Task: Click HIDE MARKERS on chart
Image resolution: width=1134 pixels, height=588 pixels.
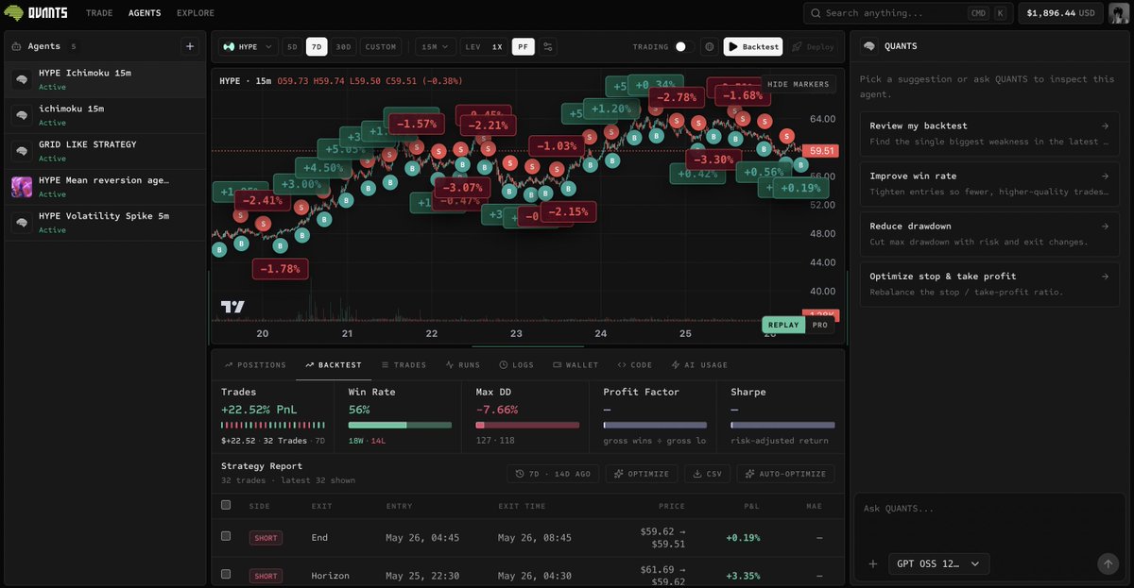Action: tap(799, 84)
